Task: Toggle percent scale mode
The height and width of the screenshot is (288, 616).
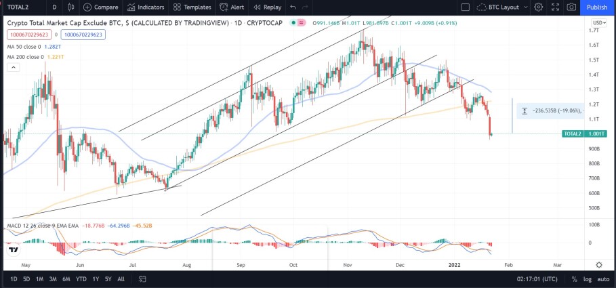Action: (575, 279)
